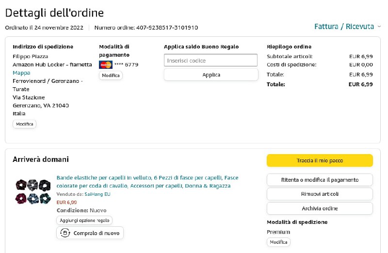Click the buy-again circular arrow icon
Viewport: 388px width, 253px height.
(65, 233)
